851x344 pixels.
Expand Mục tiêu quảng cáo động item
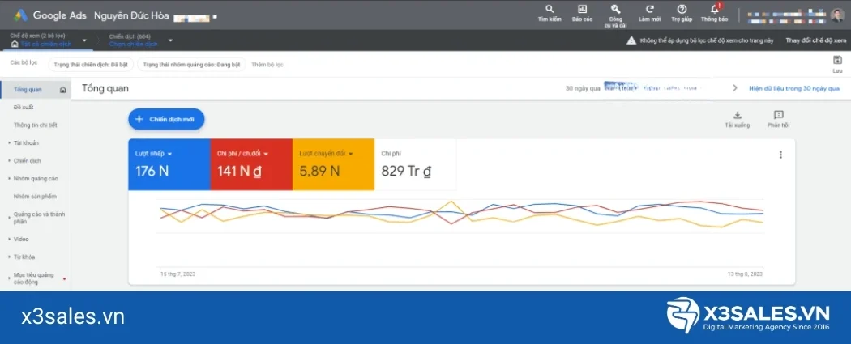click(x=9, y=278)
